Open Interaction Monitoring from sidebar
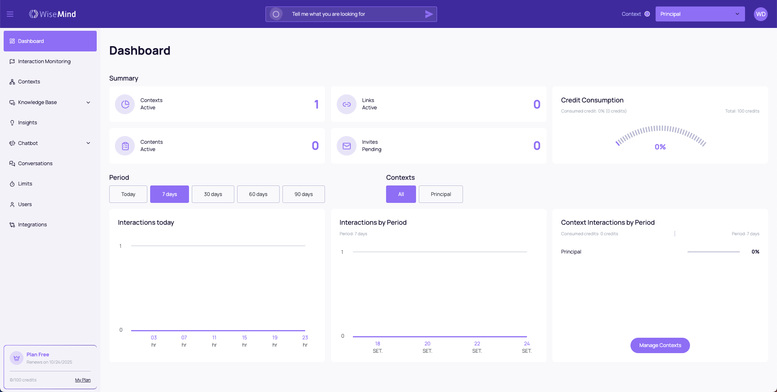This screenshot has height=392, width=777. (x=44, y=62)
